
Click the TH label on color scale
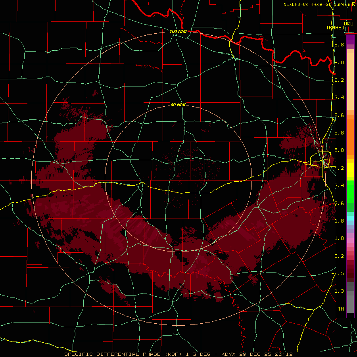(341, 309)
